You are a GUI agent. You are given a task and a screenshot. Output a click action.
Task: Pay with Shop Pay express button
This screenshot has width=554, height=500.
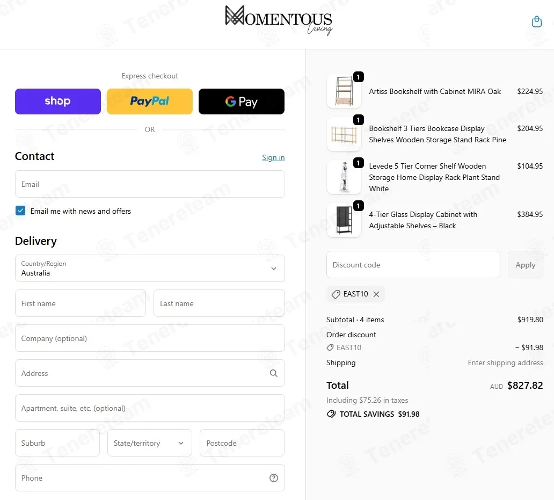pyautogui.click(x=58, y=102)
